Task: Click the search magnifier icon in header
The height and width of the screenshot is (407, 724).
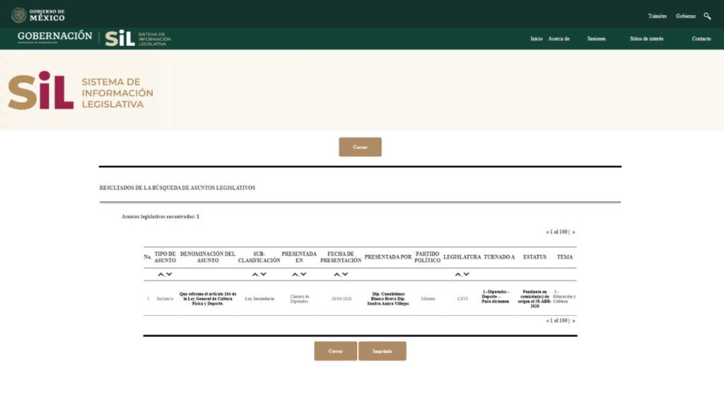Action: [x=707, y=16]
